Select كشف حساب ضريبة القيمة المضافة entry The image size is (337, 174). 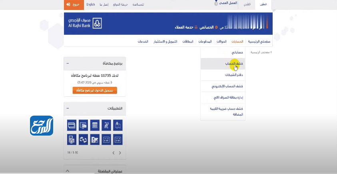click(223, 112)
